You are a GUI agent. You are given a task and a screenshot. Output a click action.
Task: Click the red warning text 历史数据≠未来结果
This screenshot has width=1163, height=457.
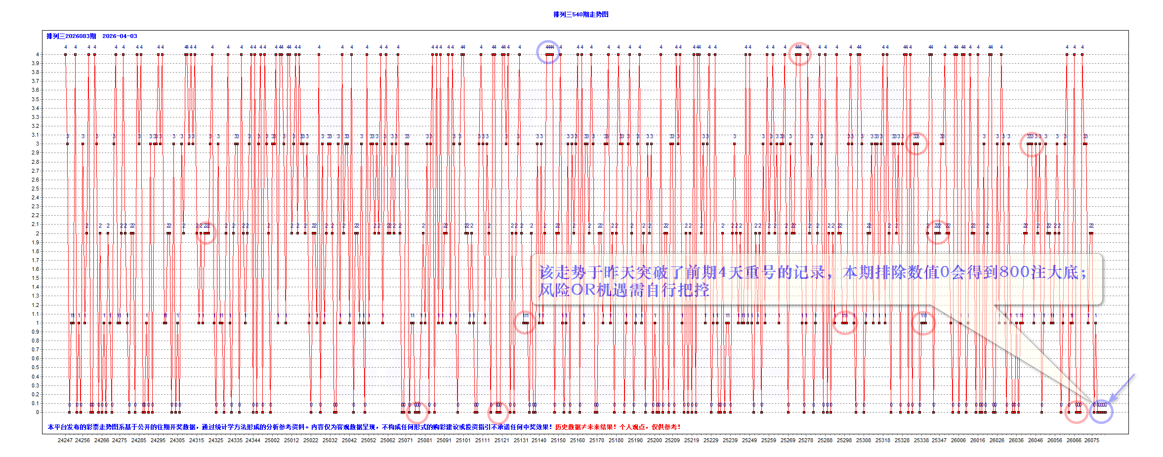pos(586,427)
